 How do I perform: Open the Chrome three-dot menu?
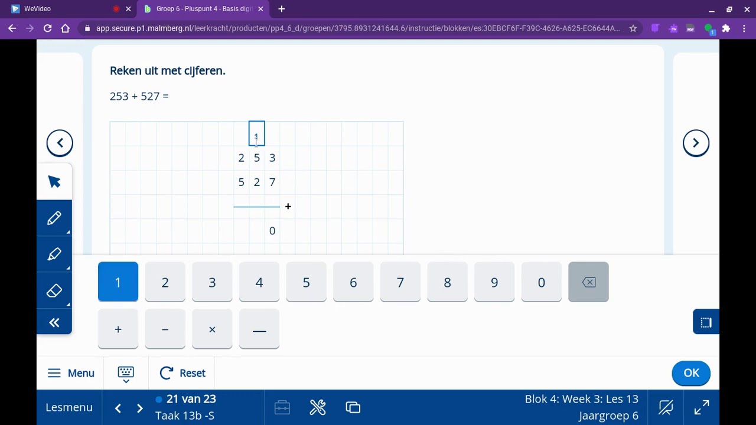point(745,28)
